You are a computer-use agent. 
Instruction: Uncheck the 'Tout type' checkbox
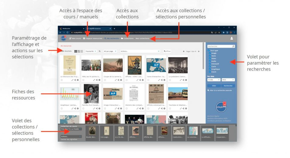coord(208,50)
